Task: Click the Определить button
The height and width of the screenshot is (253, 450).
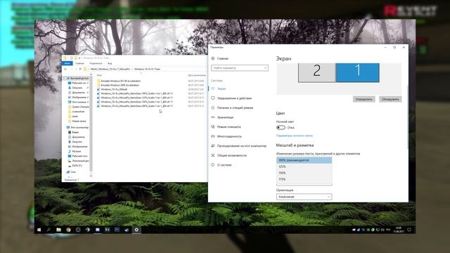Action: (364, 99)
